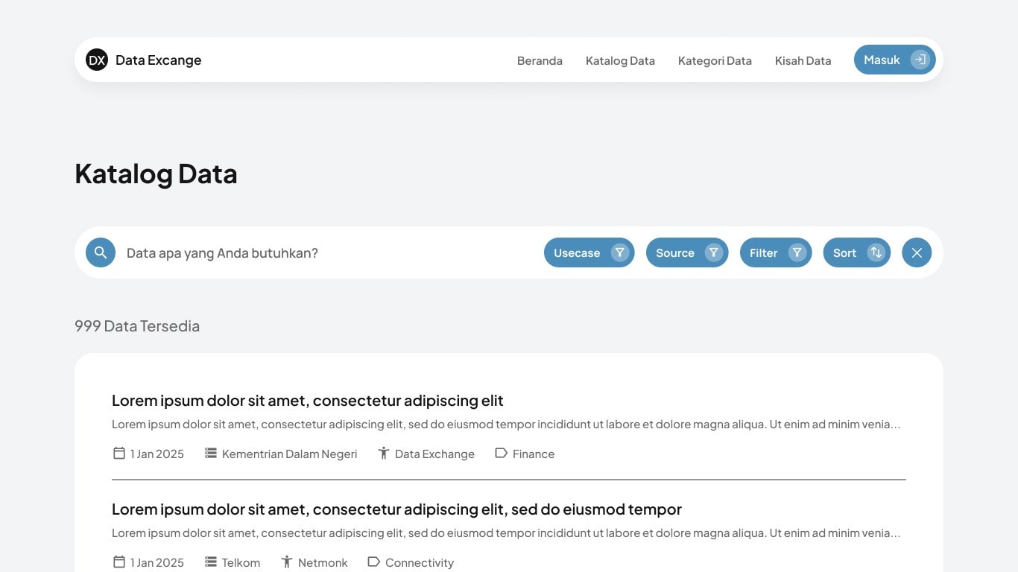1018x572 pixels.
Task: Click the list icon beside Telkom
Action: (211, 562)
